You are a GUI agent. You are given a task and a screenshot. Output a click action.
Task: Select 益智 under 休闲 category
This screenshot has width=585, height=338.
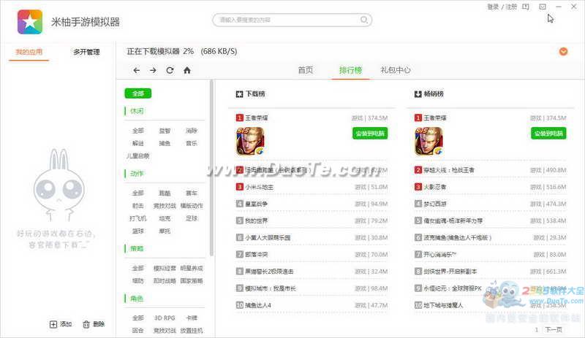coord(165,131)
